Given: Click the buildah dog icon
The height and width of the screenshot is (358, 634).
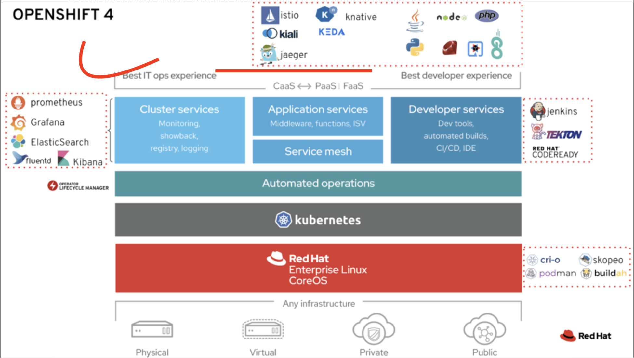Looking at the screenshot, I should tap(586, 273).
